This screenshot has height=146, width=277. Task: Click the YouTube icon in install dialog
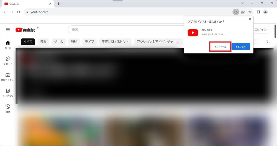coord(193,33)
